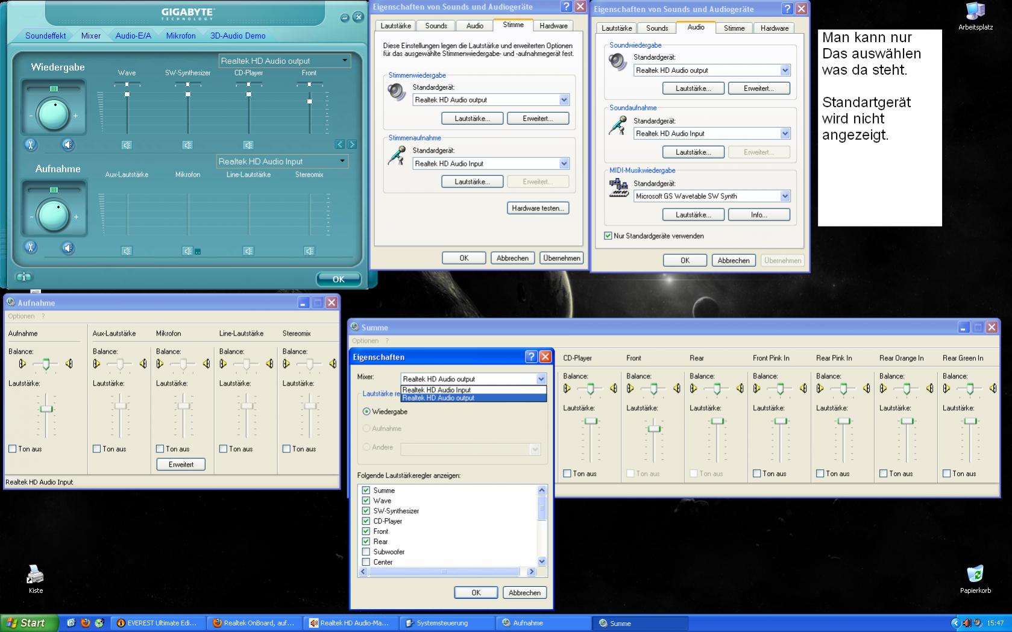
Task: Click Mikrofon speaker icon in Gigabyte mixer
Action: coord(187,251)
